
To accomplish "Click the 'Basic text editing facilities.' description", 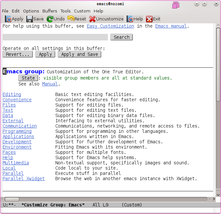I will pyautogui.click(x=94, y=94).
